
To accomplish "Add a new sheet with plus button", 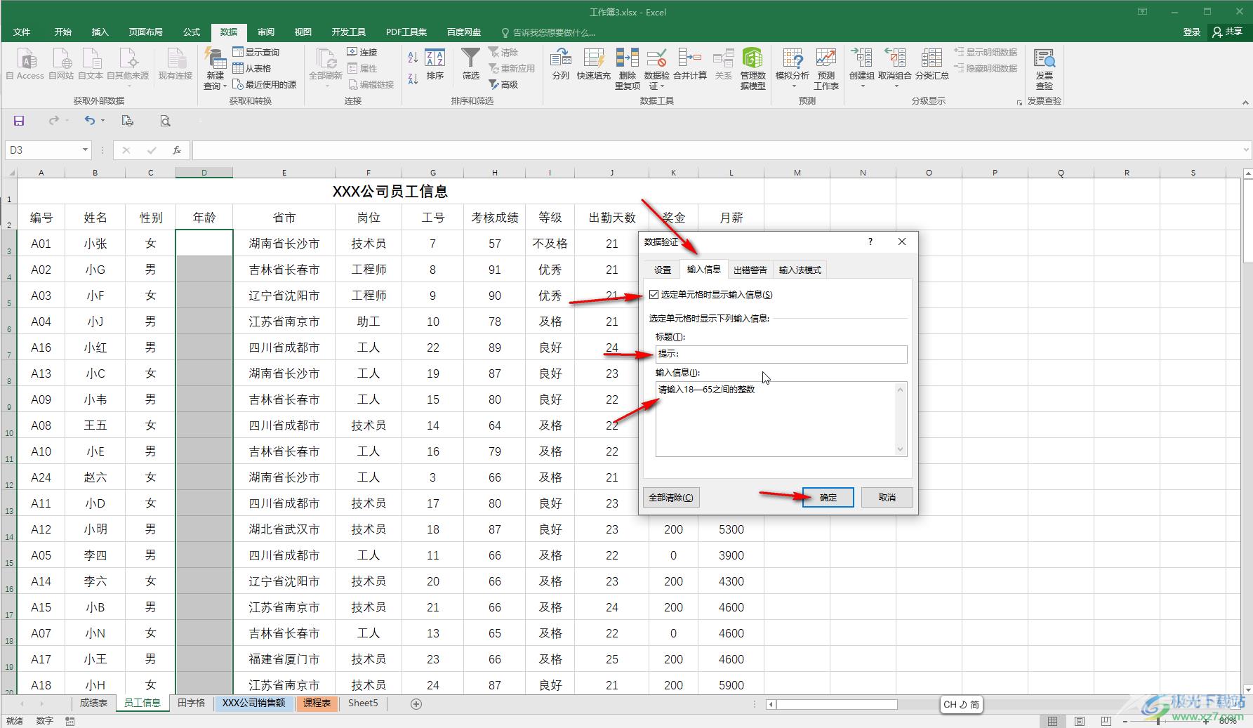I will [416, 703].
